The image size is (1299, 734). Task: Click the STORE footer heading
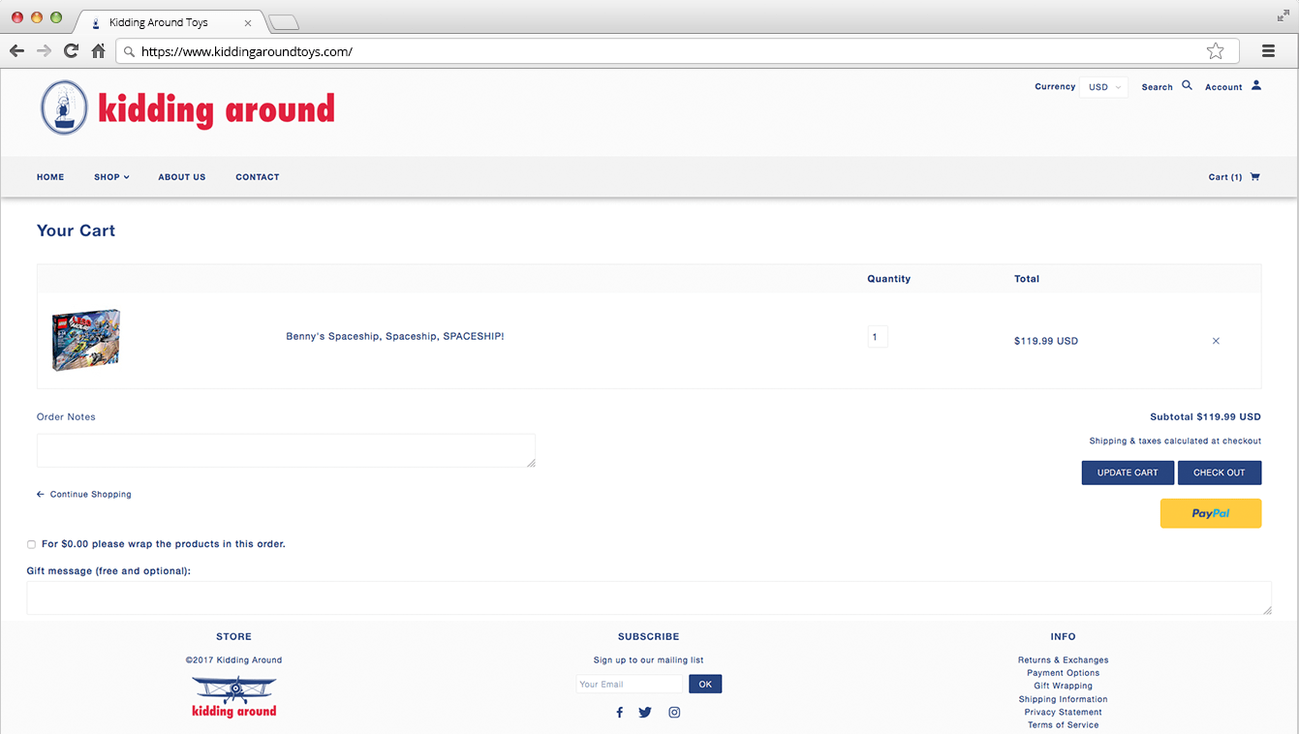coord(233,637)
